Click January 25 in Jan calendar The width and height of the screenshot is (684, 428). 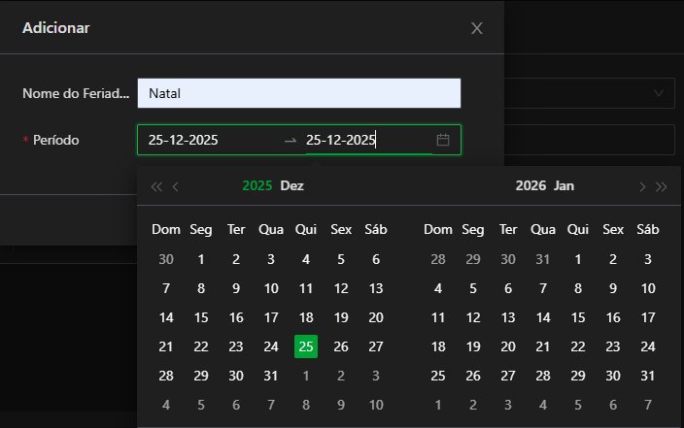tap(438, 376)
